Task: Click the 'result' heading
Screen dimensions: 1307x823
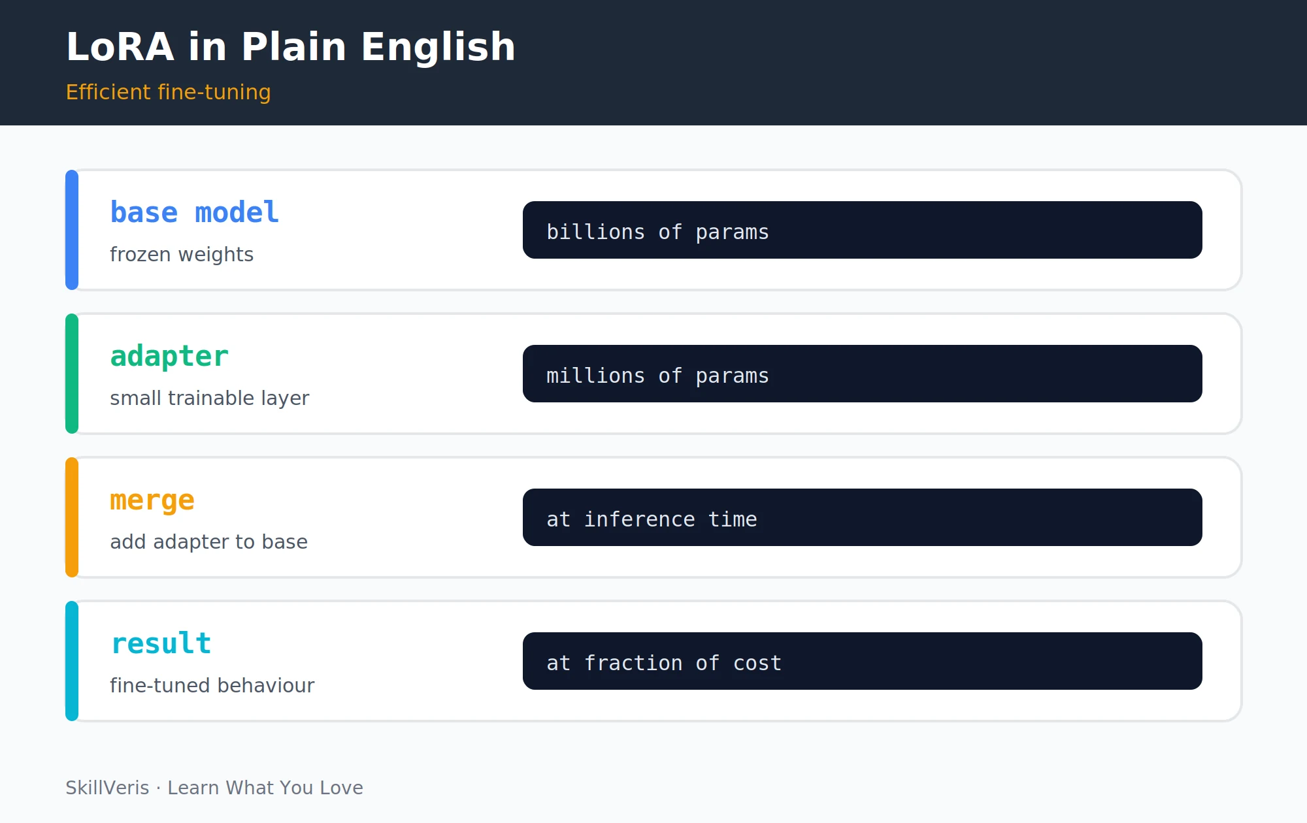Action: [x=161, y=643]
